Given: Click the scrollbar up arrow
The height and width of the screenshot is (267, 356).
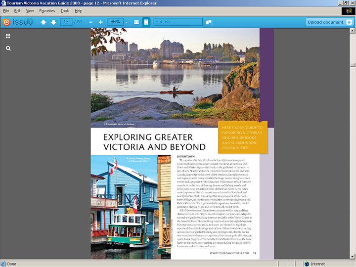Looking at the screenshot, I should click(352, 31).
